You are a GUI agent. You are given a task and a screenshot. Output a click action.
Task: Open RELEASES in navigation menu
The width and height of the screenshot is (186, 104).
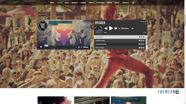click(x=75, y=3)
